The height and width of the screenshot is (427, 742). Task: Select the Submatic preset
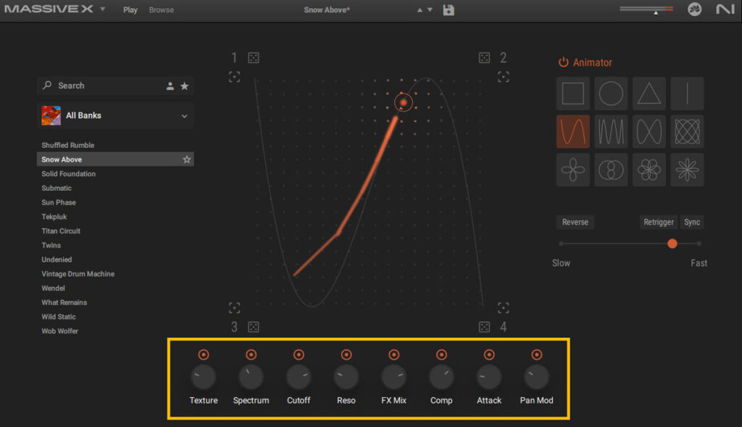pyautogui.click(x=57, y=188)
